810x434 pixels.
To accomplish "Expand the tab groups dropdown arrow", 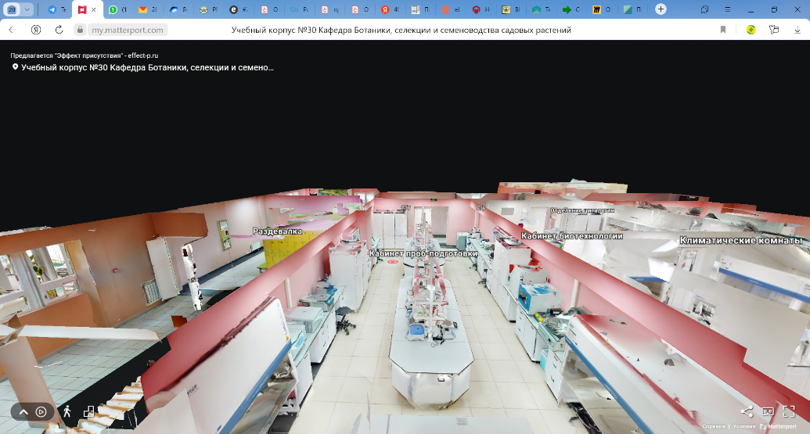I will (28, 9).
